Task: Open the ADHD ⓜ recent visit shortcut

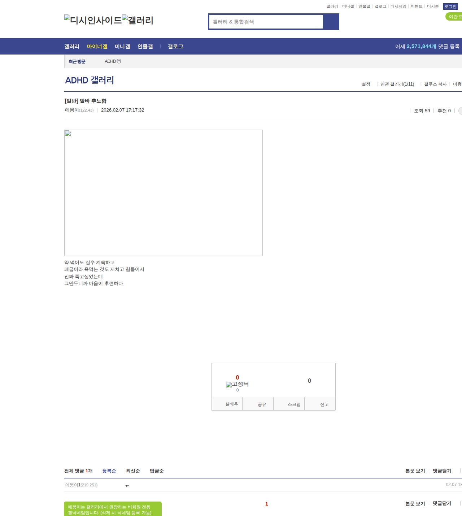Action: (113, 61)
